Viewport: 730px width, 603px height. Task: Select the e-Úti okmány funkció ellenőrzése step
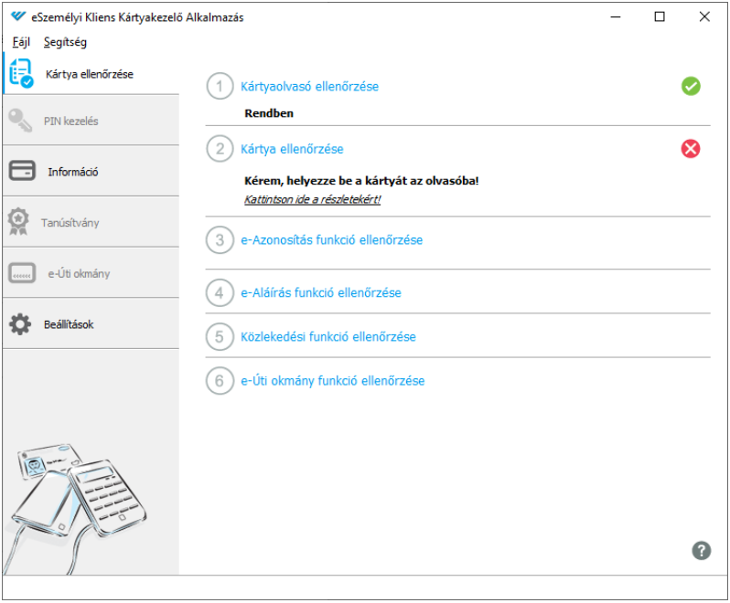pyautogui.click(x=332, y=381)
